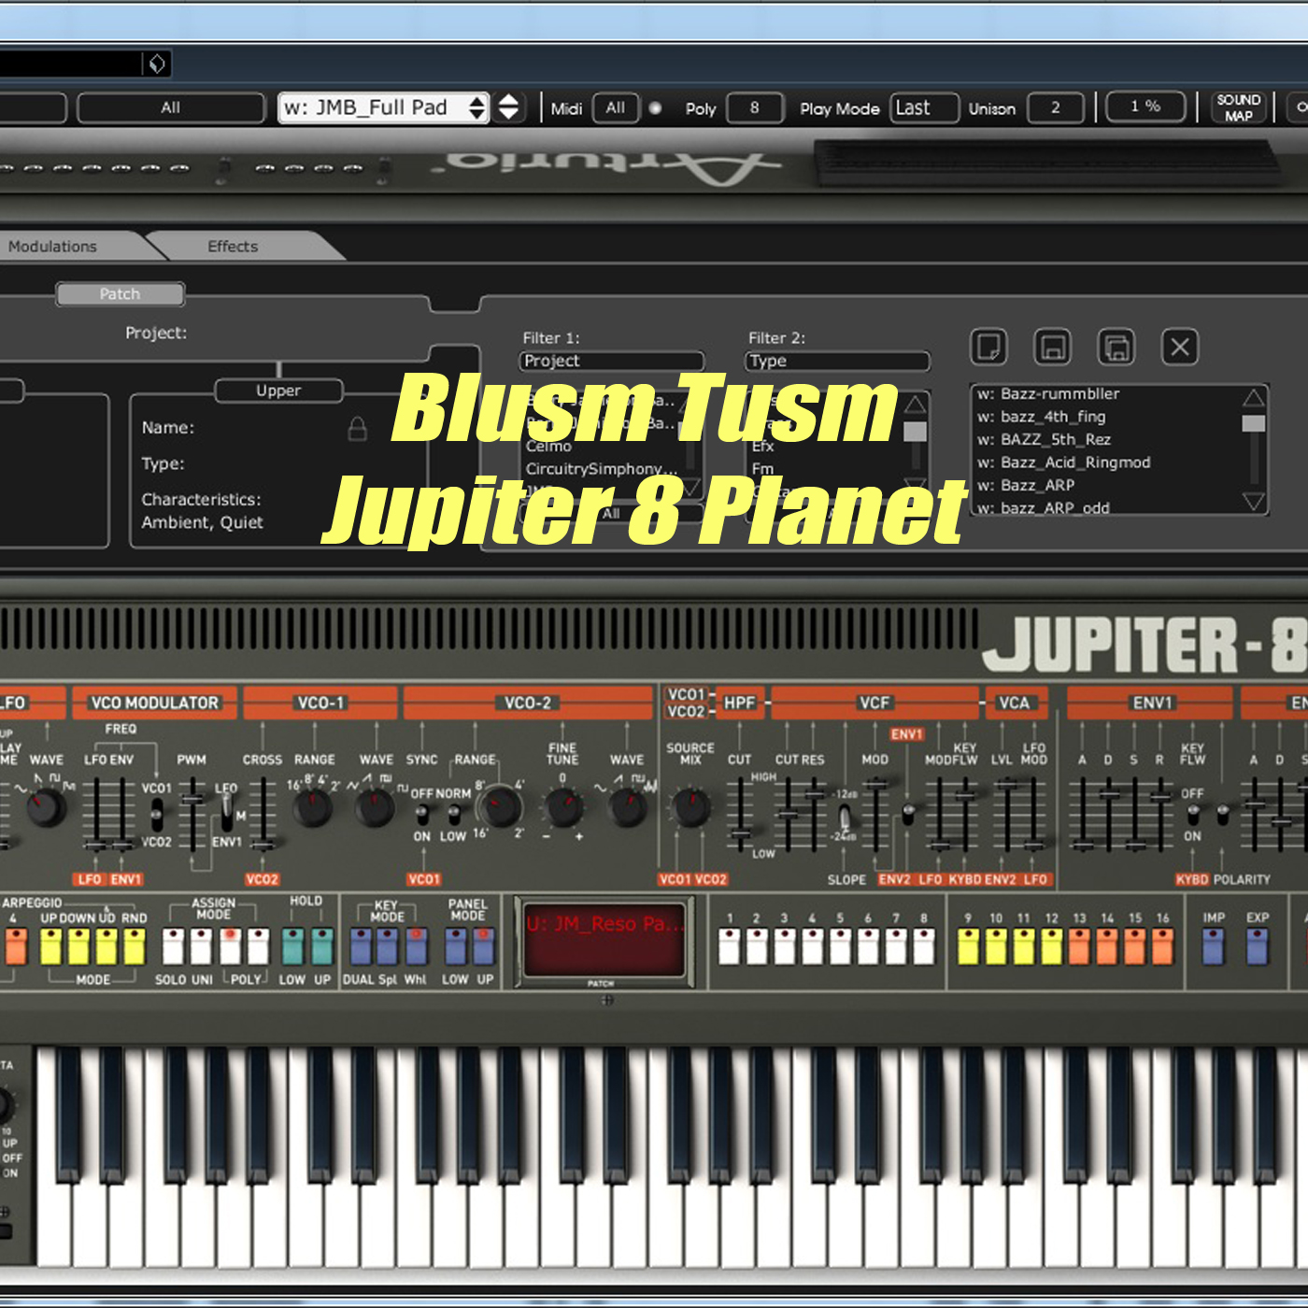Toggle the VCO-2 SYNC off/on switch
This screenshot has width=1308, height=1308.
[x=422, y=815]
